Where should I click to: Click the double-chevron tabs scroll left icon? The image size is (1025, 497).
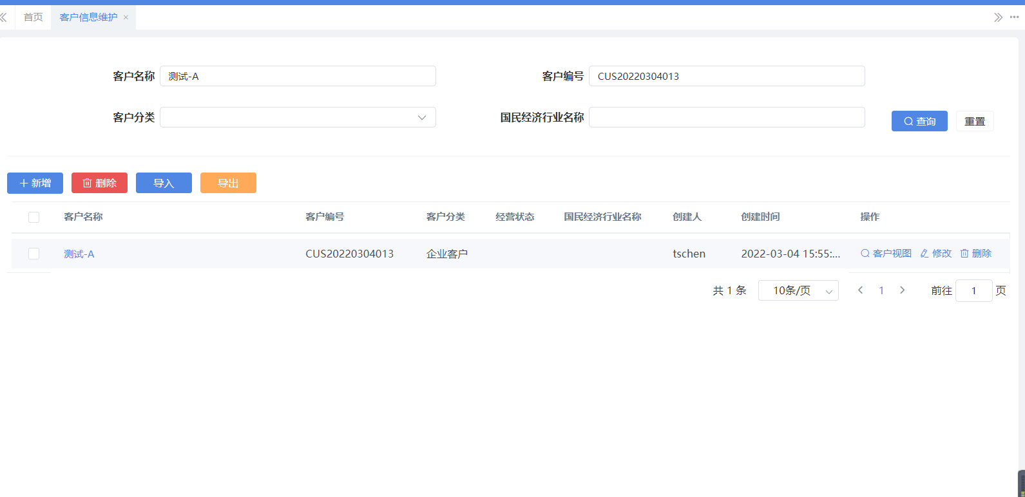4,17
